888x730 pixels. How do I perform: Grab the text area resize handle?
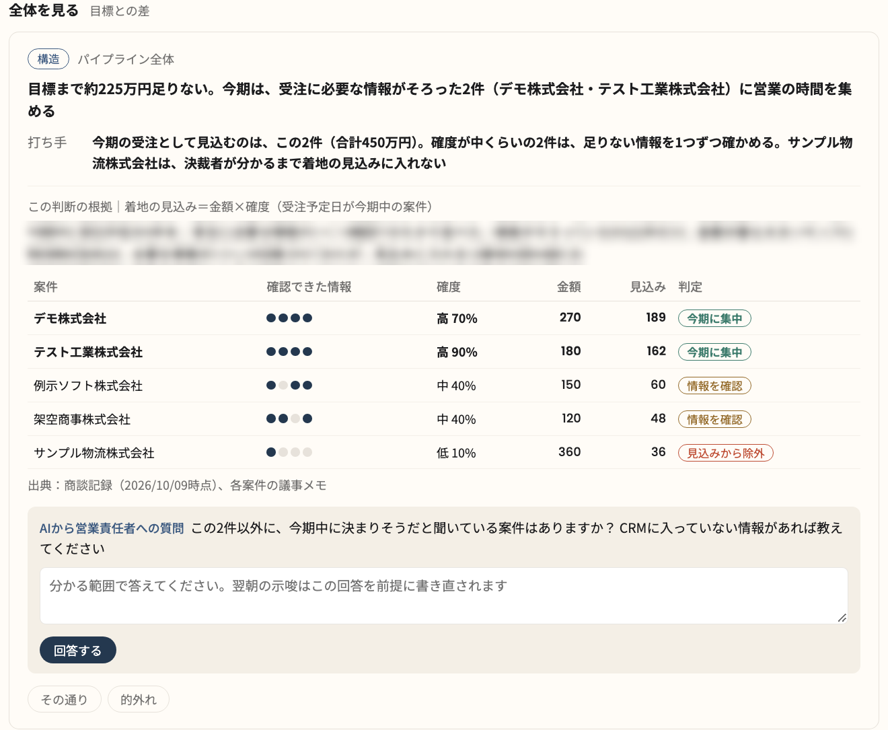[842, 618]
